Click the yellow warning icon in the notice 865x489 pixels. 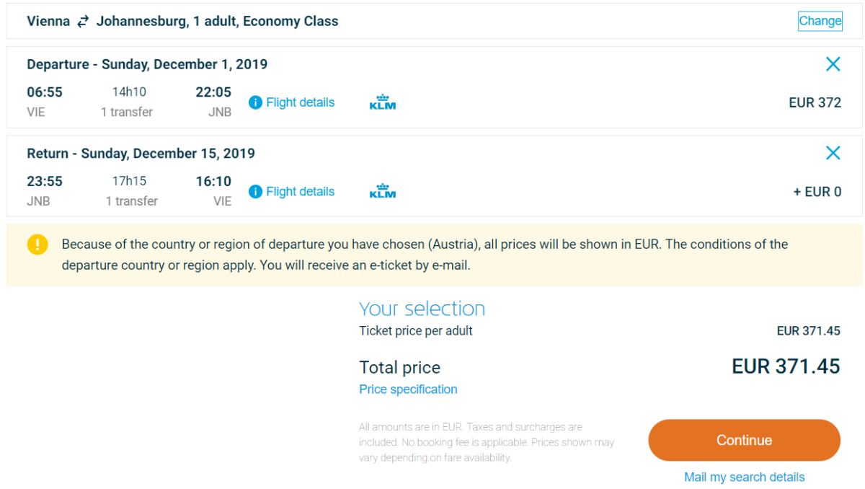(x=37, y=244)
